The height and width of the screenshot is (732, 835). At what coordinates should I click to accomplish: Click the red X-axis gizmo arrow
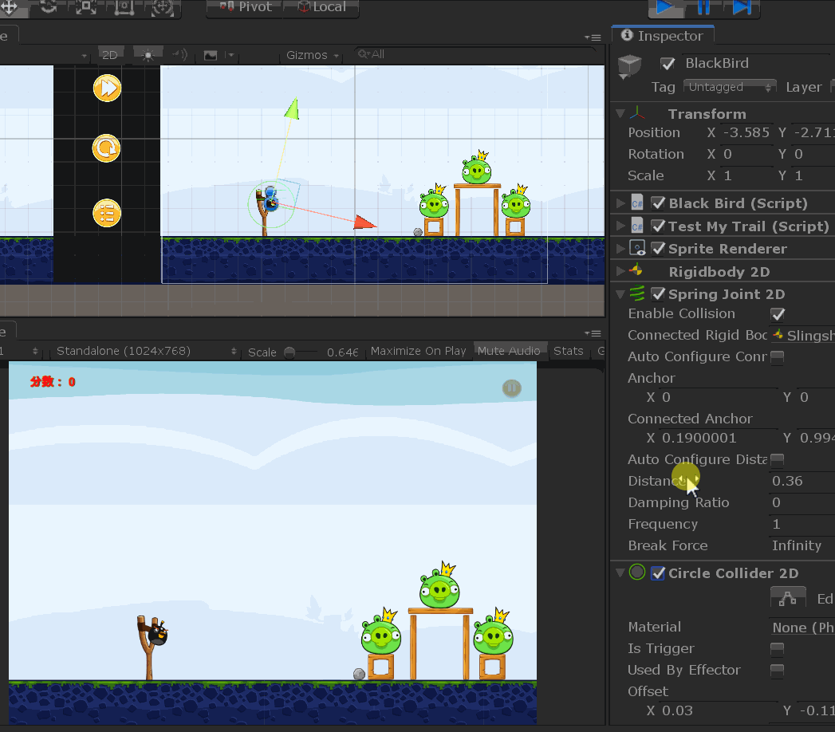click(364, 222)
